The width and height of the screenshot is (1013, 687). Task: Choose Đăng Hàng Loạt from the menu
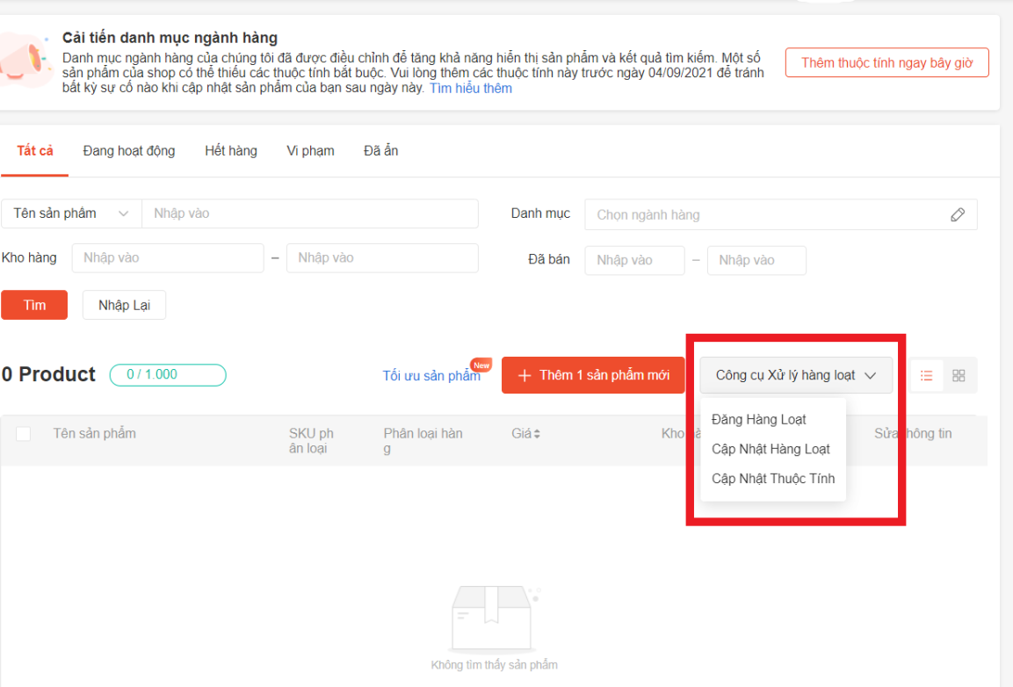pos(758,419)
